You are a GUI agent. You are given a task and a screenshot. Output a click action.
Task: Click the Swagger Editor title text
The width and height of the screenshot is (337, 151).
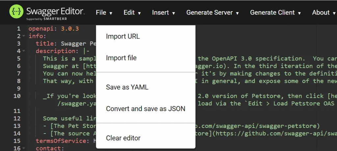pyautogui.click(x=55, y=11)
